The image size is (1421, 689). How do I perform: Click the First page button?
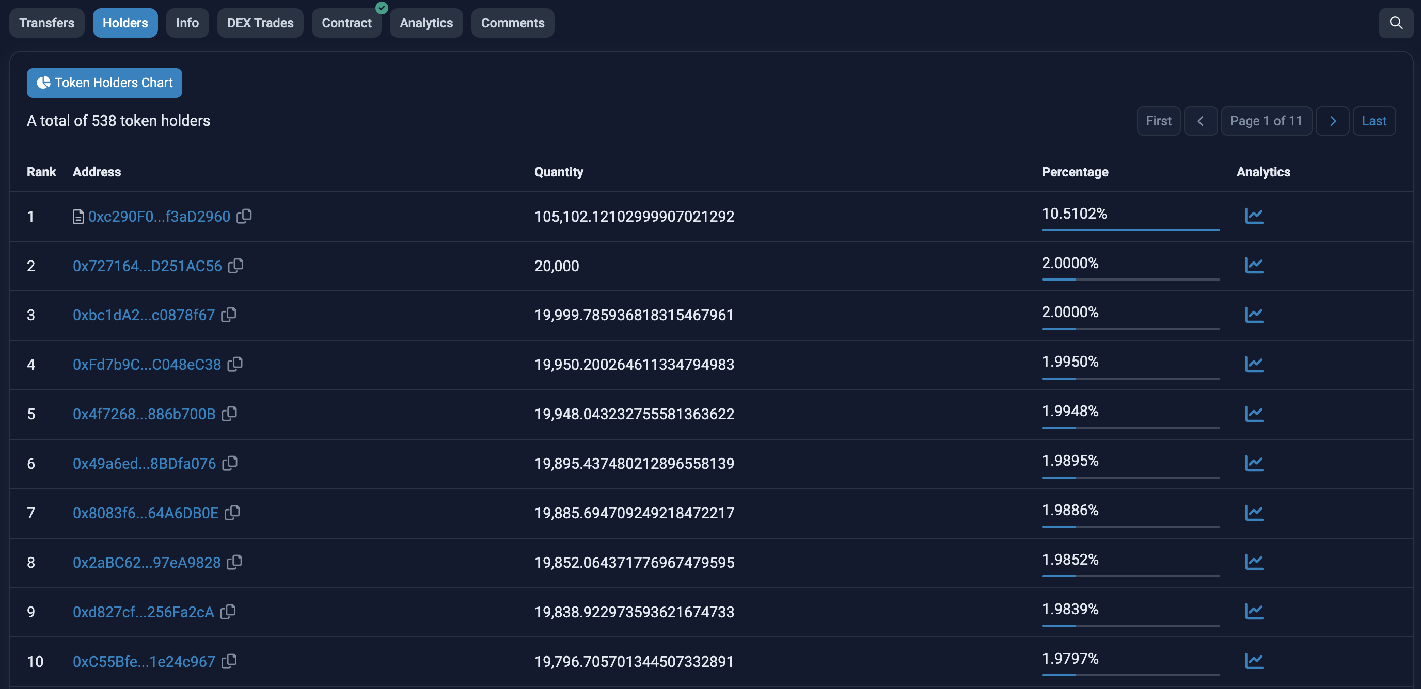(1158, 121)
